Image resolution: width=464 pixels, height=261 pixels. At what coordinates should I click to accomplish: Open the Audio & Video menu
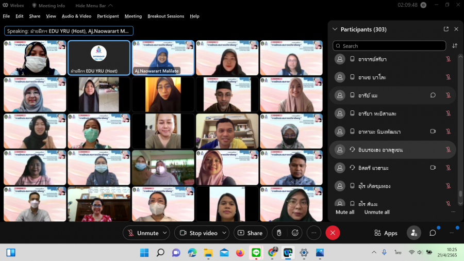tap(76, 16)
